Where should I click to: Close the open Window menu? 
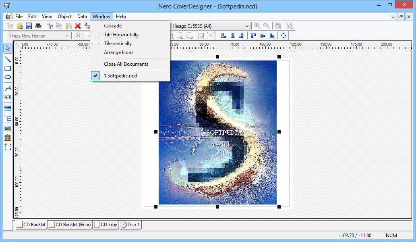(101, 17)
